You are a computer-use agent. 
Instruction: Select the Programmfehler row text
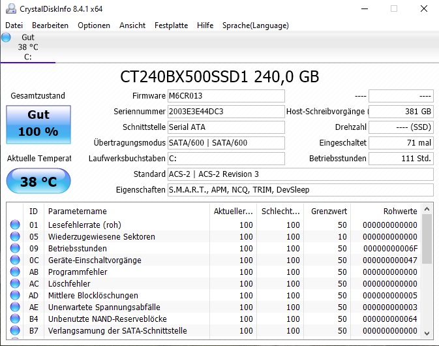[x=78, y=272]
